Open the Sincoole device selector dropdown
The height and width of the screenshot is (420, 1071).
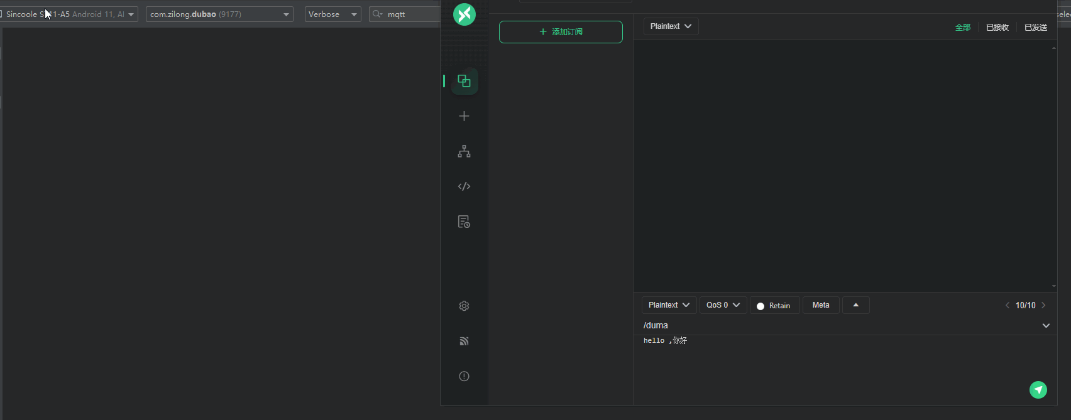click(69, 14)
